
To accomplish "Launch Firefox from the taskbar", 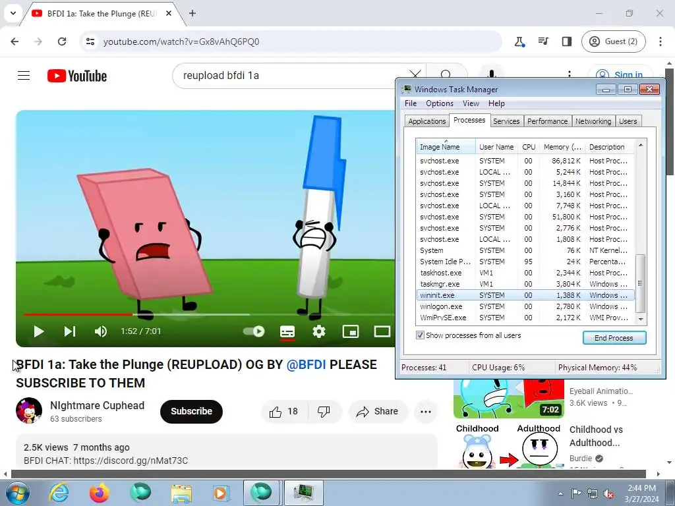I will pos(100,493).
